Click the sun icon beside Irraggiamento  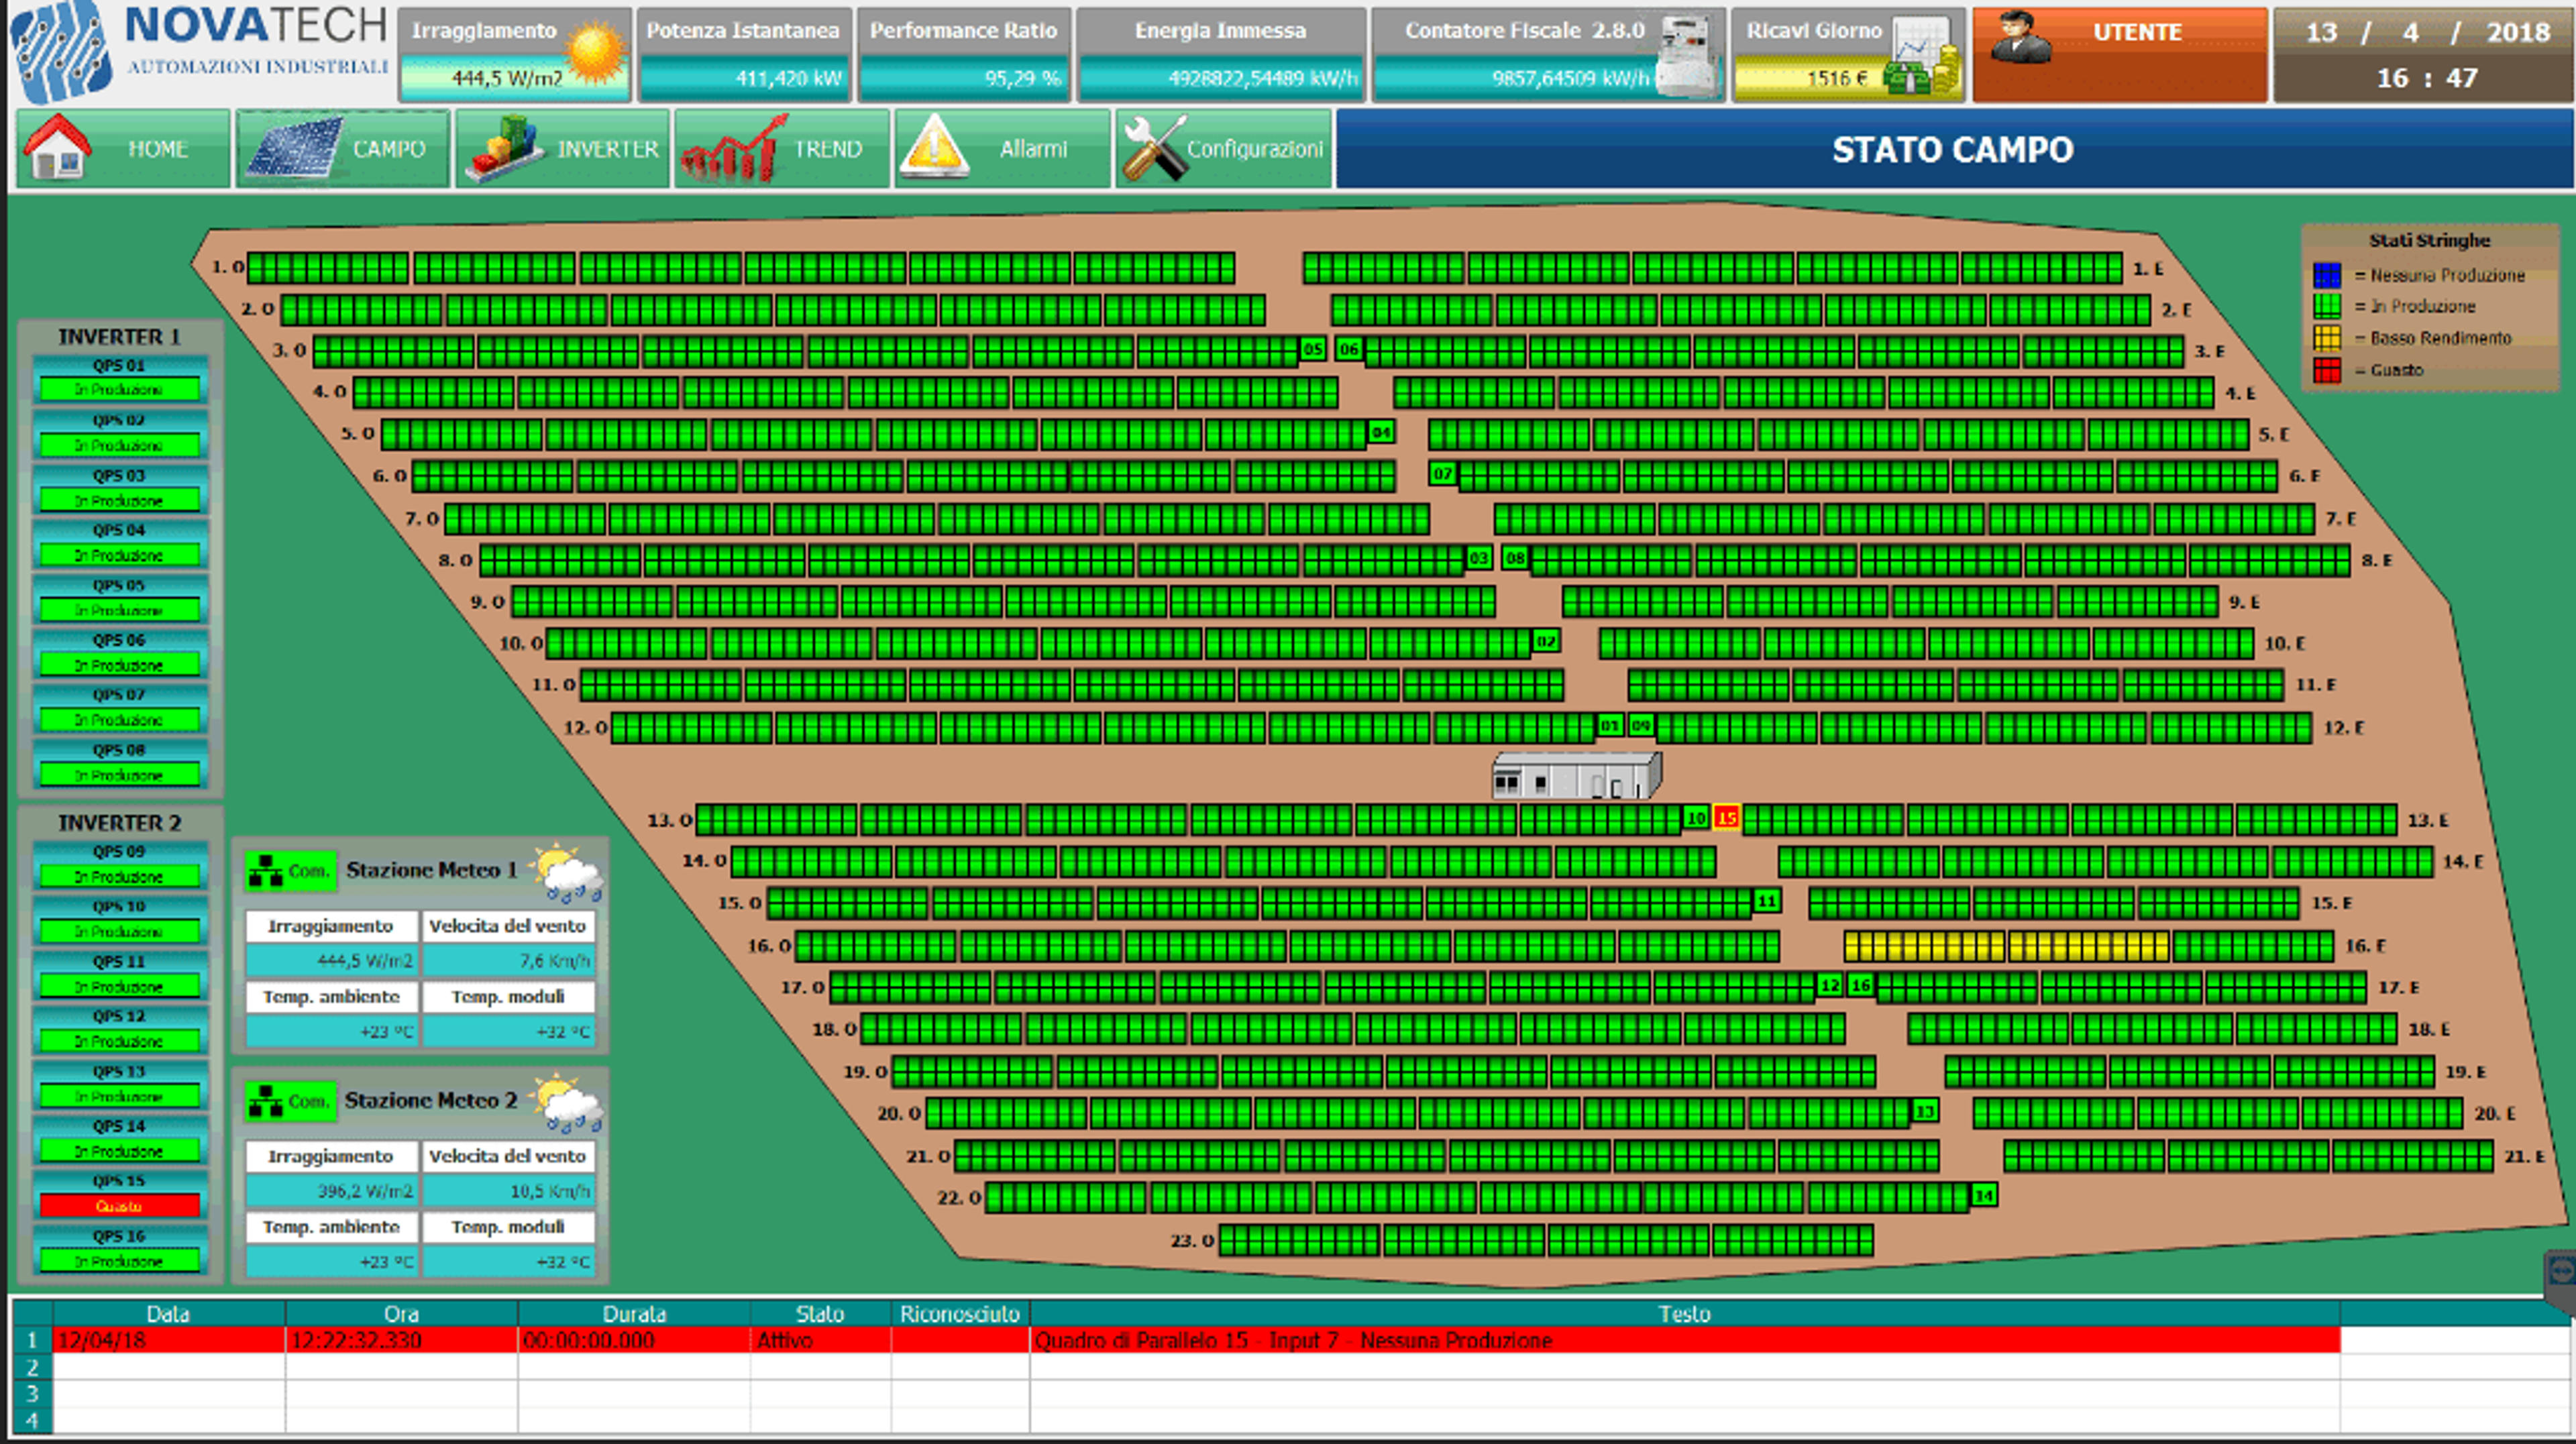tap(596, 52)
